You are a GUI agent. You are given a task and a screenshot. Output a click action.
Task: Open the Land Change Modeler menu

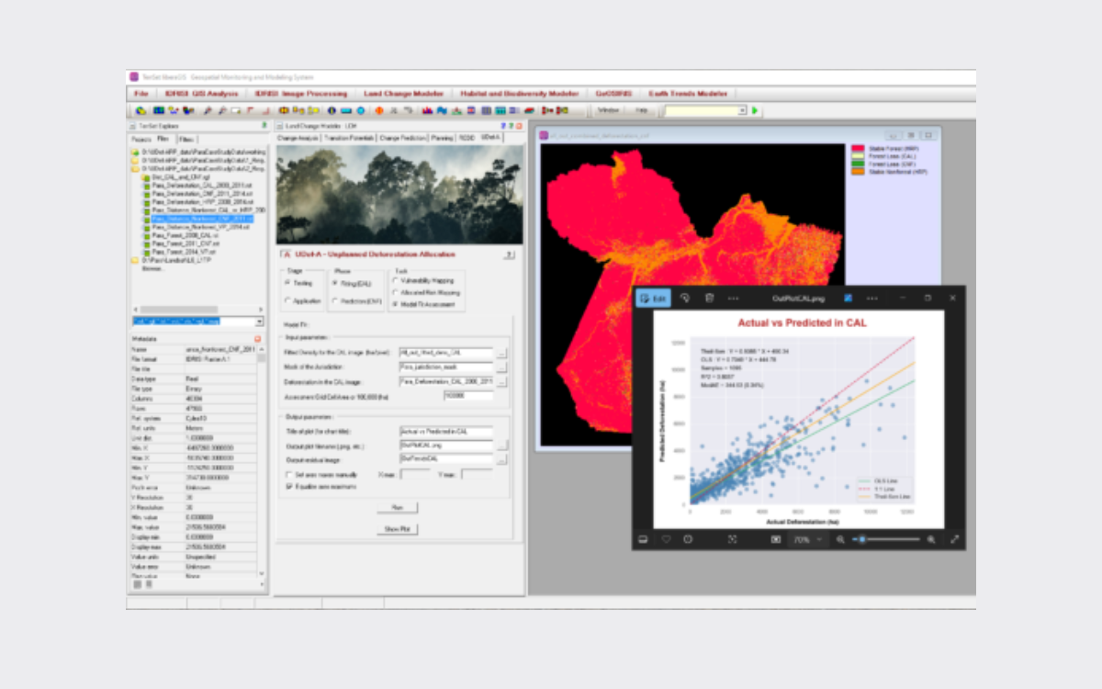(399, 94)
